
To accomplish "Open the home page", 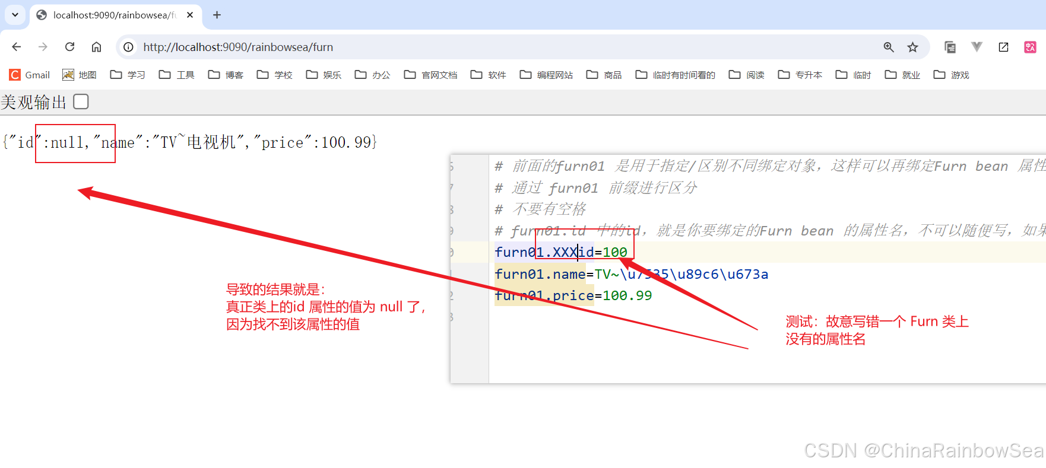I will pyautogui.click(x=96, y=47).
